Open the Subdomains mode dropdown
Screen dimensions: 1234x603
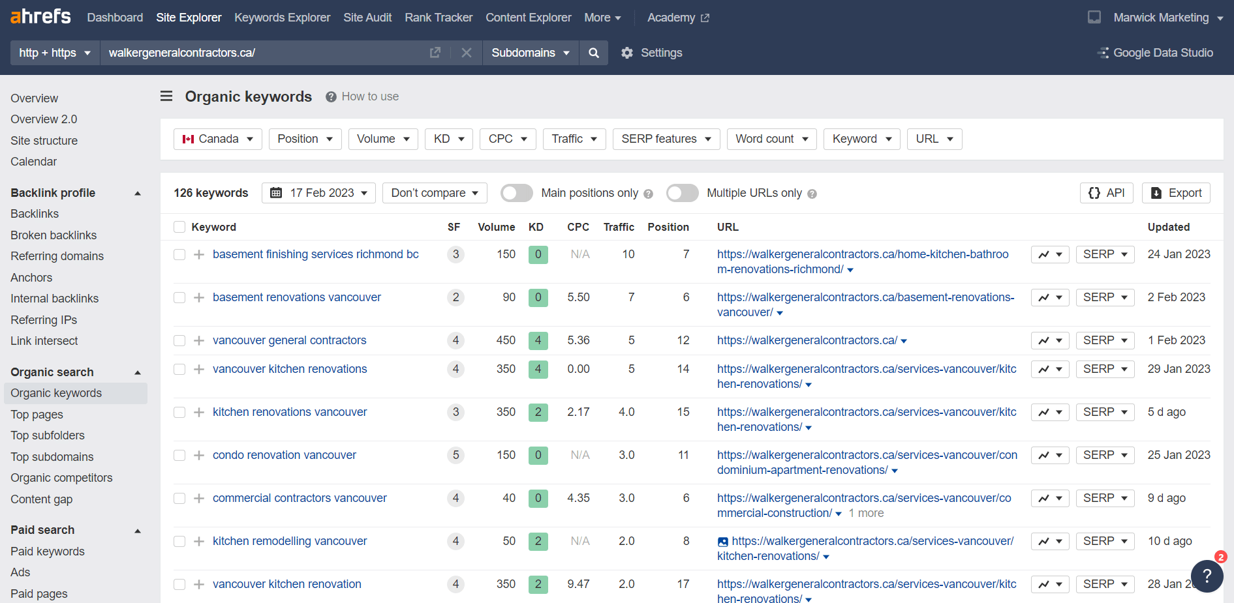click(531, 53)
